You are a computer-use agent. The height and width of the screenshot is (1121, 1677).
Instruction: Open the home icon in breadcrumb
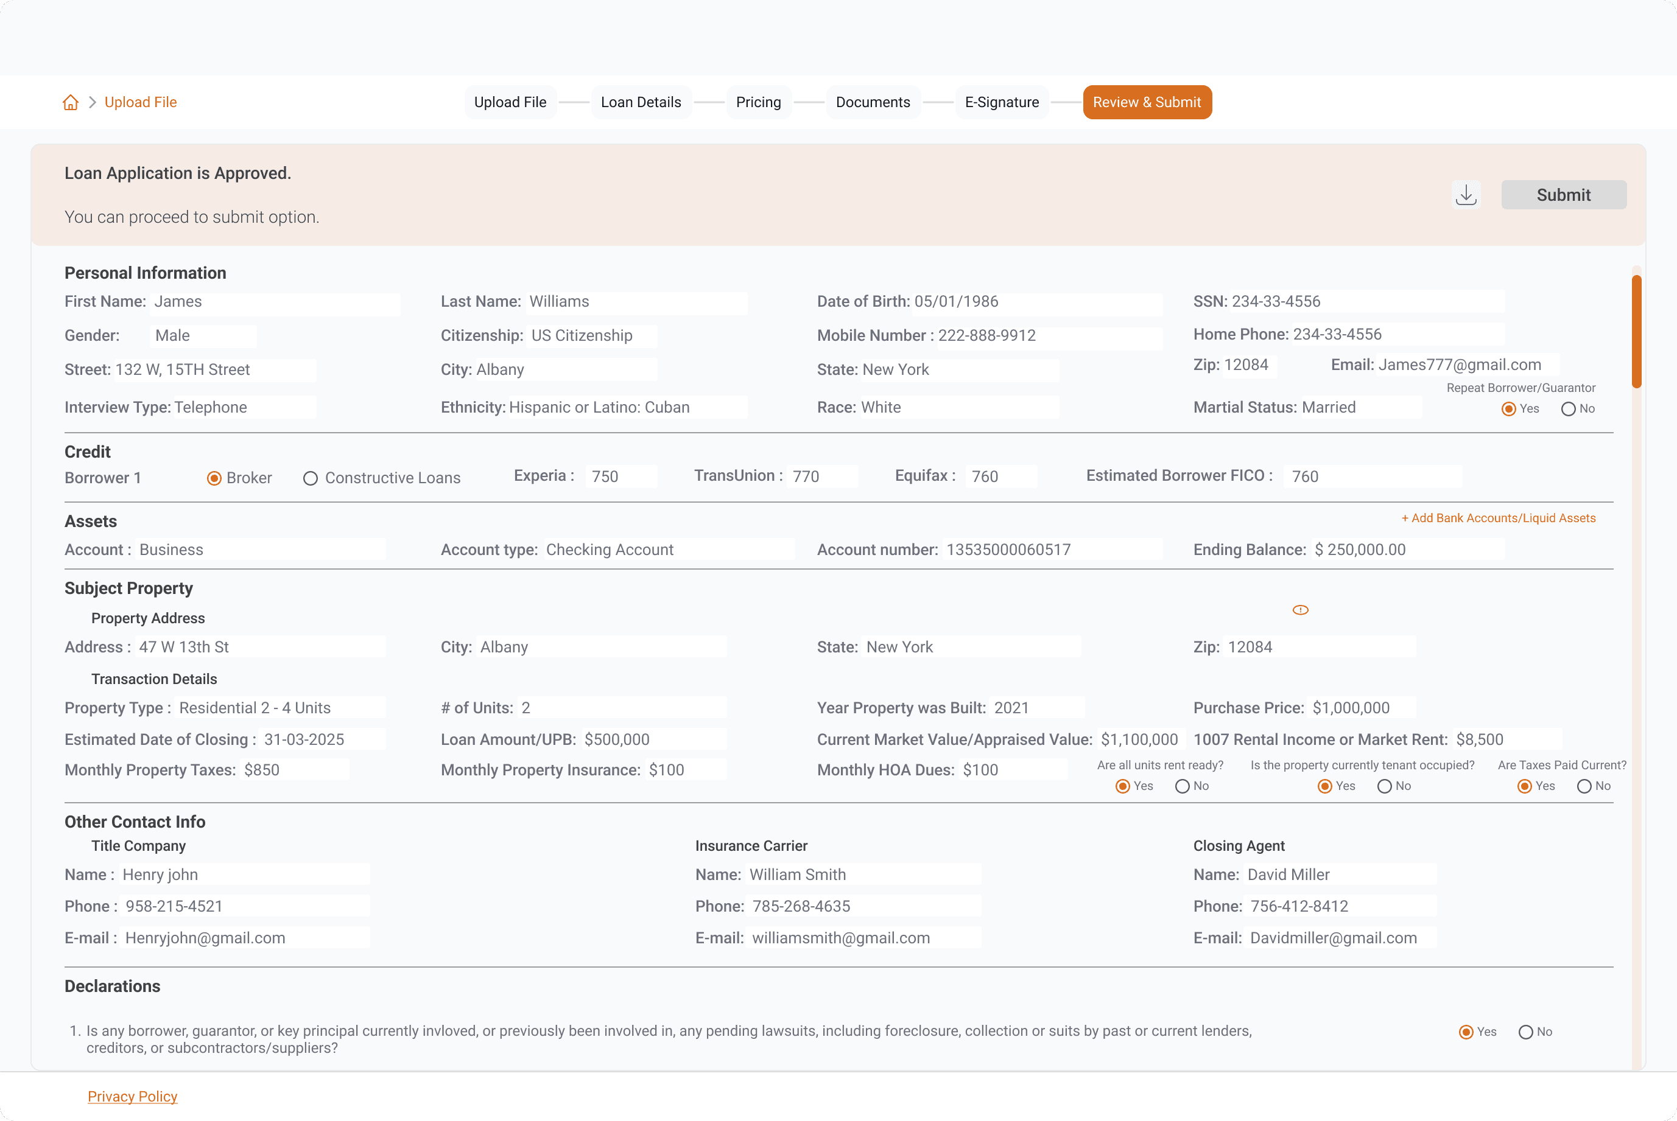(70, 102)
